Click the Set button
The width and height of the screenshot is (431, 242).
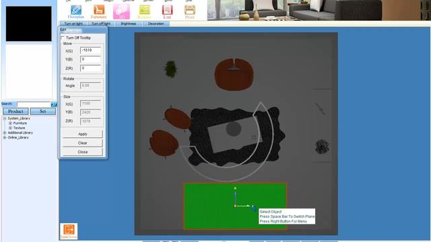tap(42, 111)
